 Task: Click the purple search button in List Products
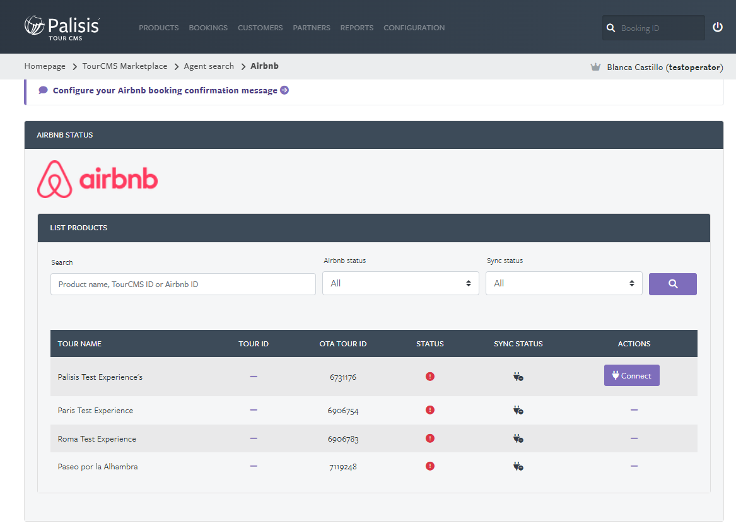click(x=673, y=284)
